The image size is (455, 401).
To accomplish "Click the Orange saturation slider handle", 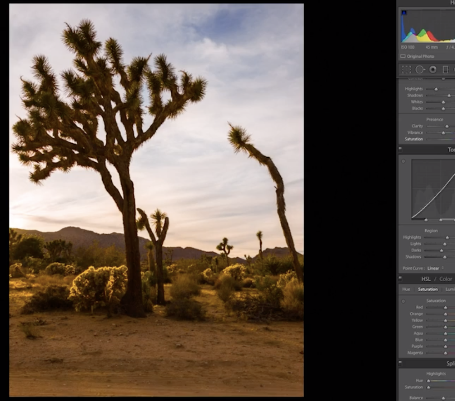I will [x=446, y=314].
